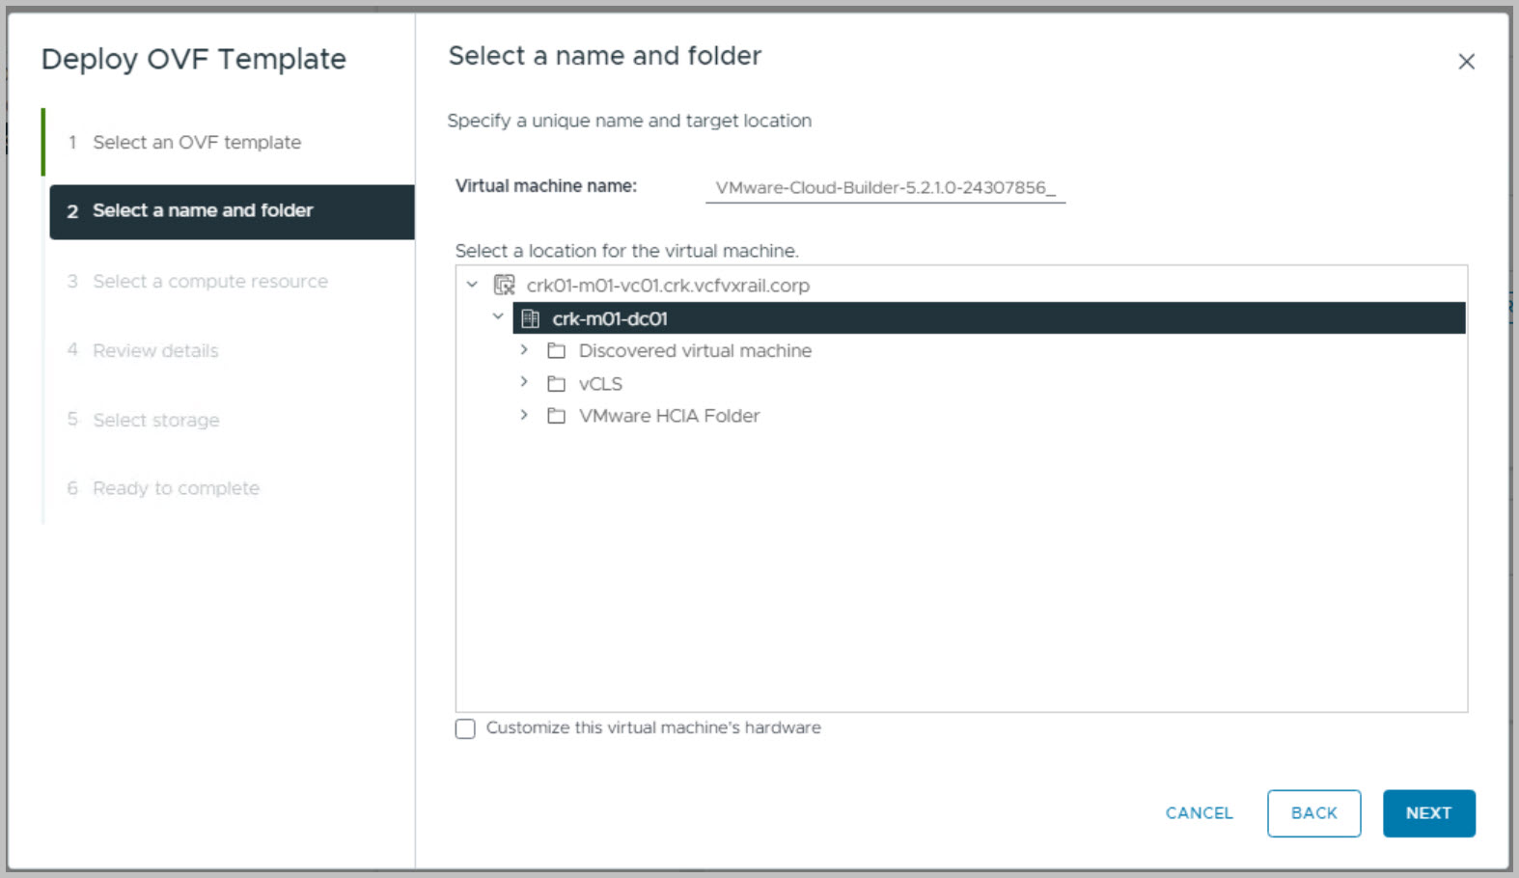This screenshot has height=878, width=1519.
Task: Click the vCLS folder icon
Action: point(556,384)
